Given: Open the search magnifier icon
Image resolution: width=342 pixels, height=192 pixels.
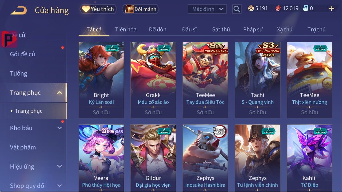Looking at the screenshot, I should (237, 9).
